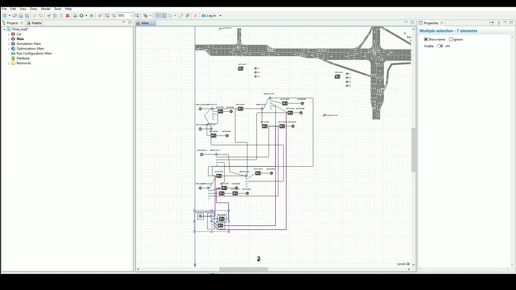Screen dimensions: 516x290
Task: Select the right trafficLight block near the intersection
Action: click(x=337, y=77)
